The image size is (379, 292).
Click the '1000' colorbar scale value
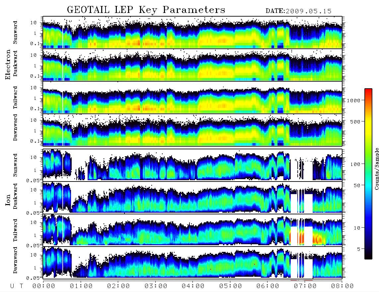pyautogui.click(x=353, y=100)
